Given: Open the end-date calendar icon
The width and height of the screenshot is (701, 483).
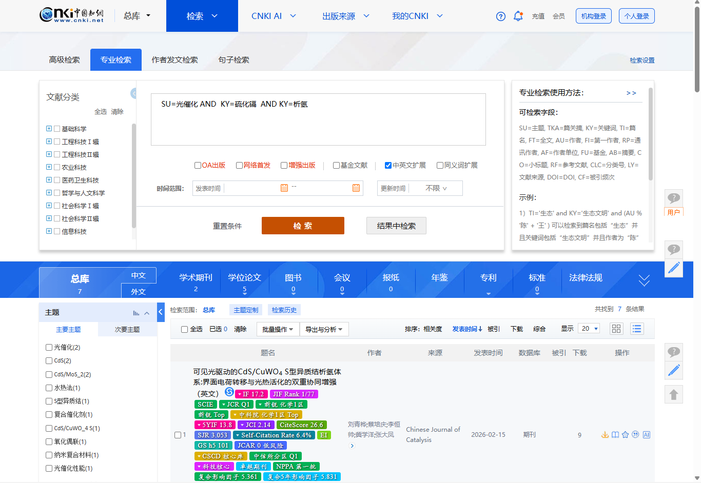Looking at the screenshot, I should [356, 188].
